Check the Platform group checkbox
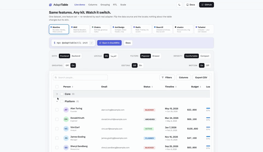 pos(62,101)
